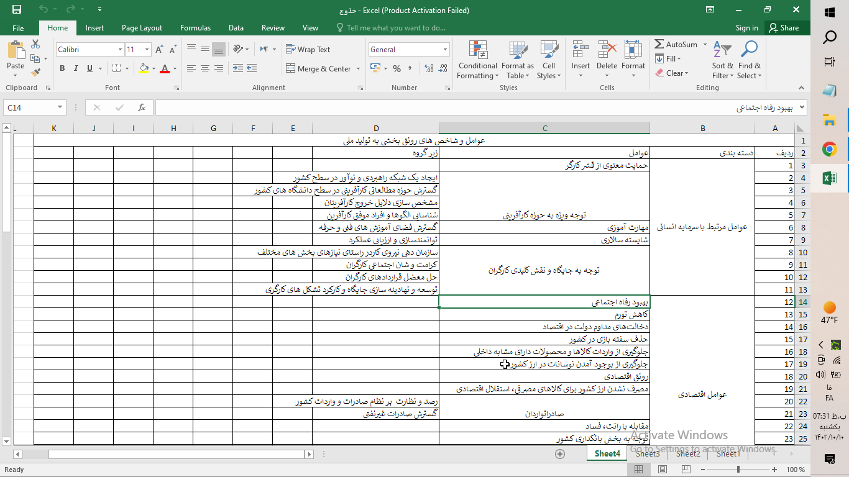Open Sort & Filter tool
The width and height of the screenshot is (849, 477).
722,61
